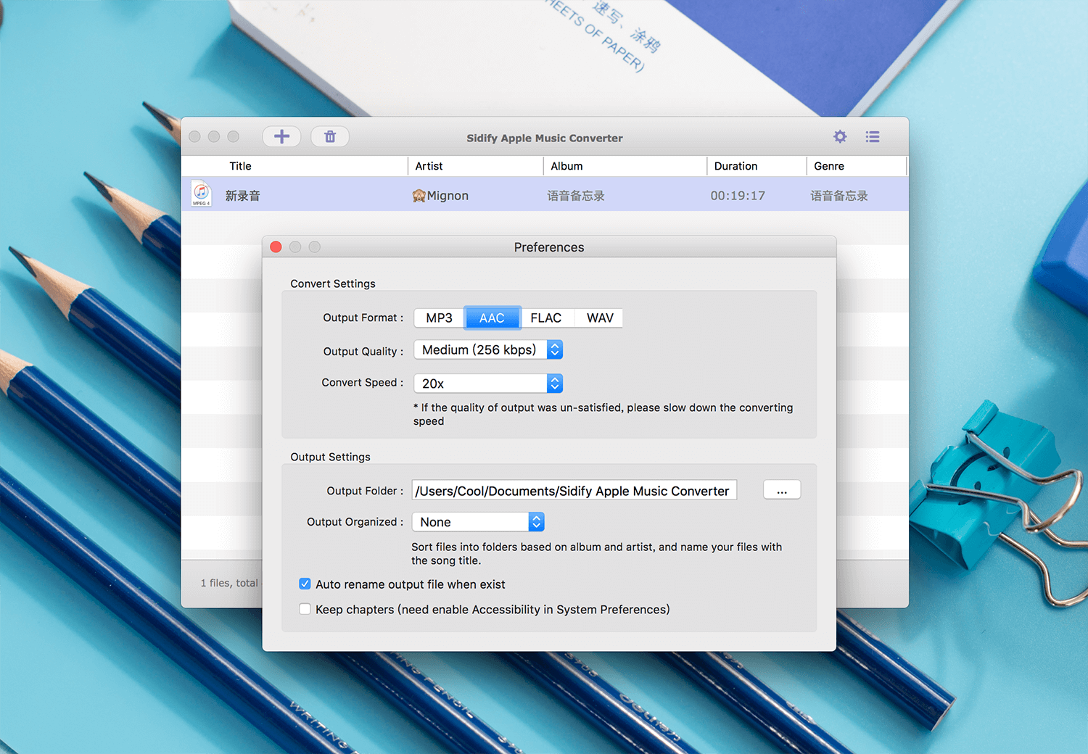Select WAV output format
This screenshot has width=1088, height=754.
point(600,318)
